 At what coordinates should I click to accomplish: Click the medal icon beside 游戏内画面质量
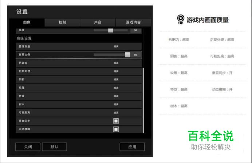click(x=181, y=19)
